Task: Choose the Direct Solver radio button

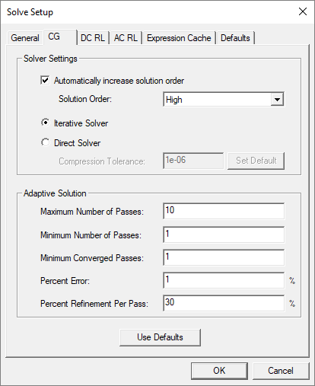Action: pos(45,142)
